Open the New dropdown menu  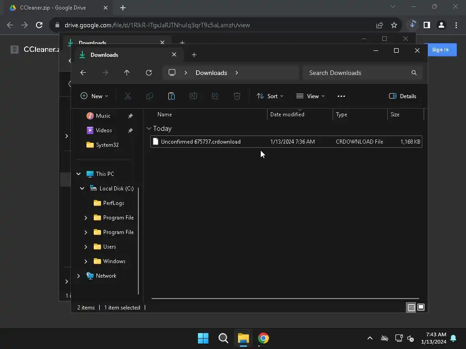[94, 96]
